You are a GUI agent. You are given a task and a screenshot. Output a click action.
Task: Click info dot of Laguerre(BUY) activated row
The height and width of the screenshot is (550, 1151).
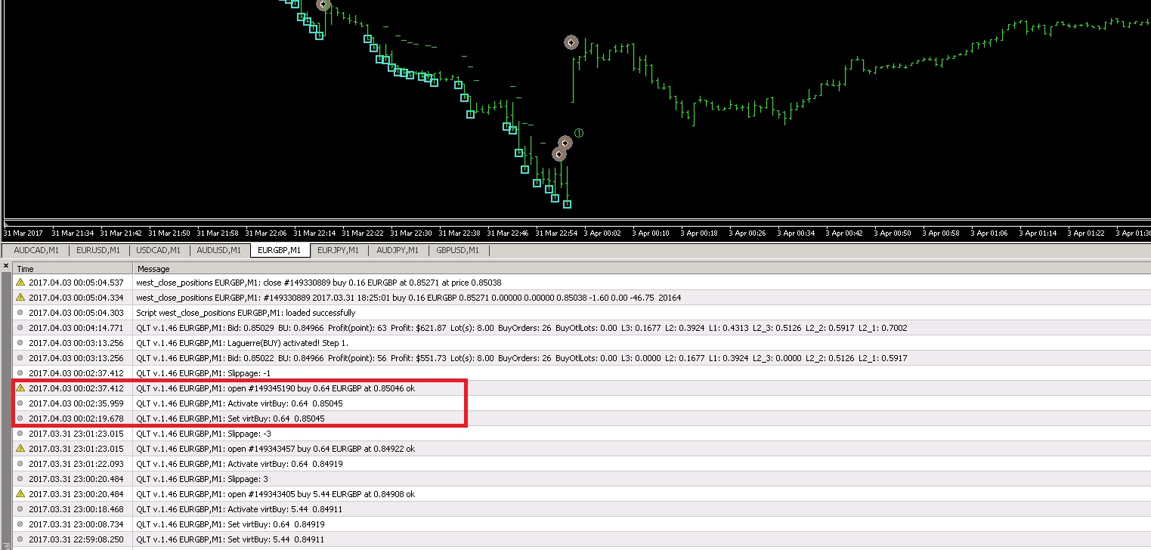click(20, 342)
